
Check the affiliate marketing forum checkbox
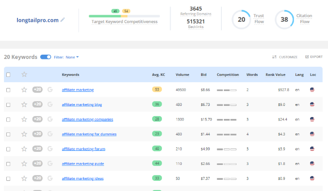(x=8, y=149)
